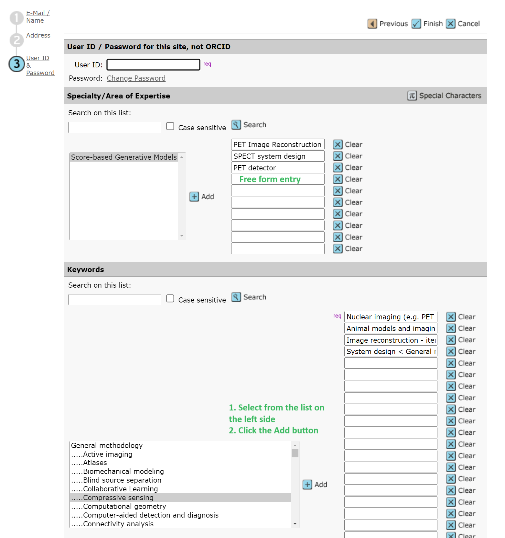The image size is (505, 538).
Task: Select Score-based Generative Models in list
Action: click(124, 157)
